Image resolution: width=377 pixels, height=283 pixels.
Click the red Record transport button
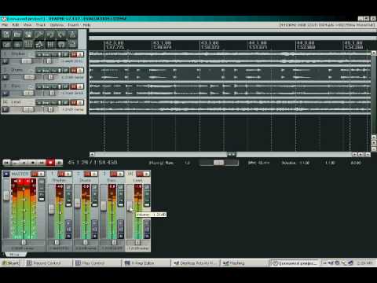click(50, 163)
